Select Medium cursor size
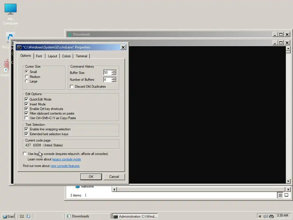Screen dimensions: 293x220 click(27, 76)
